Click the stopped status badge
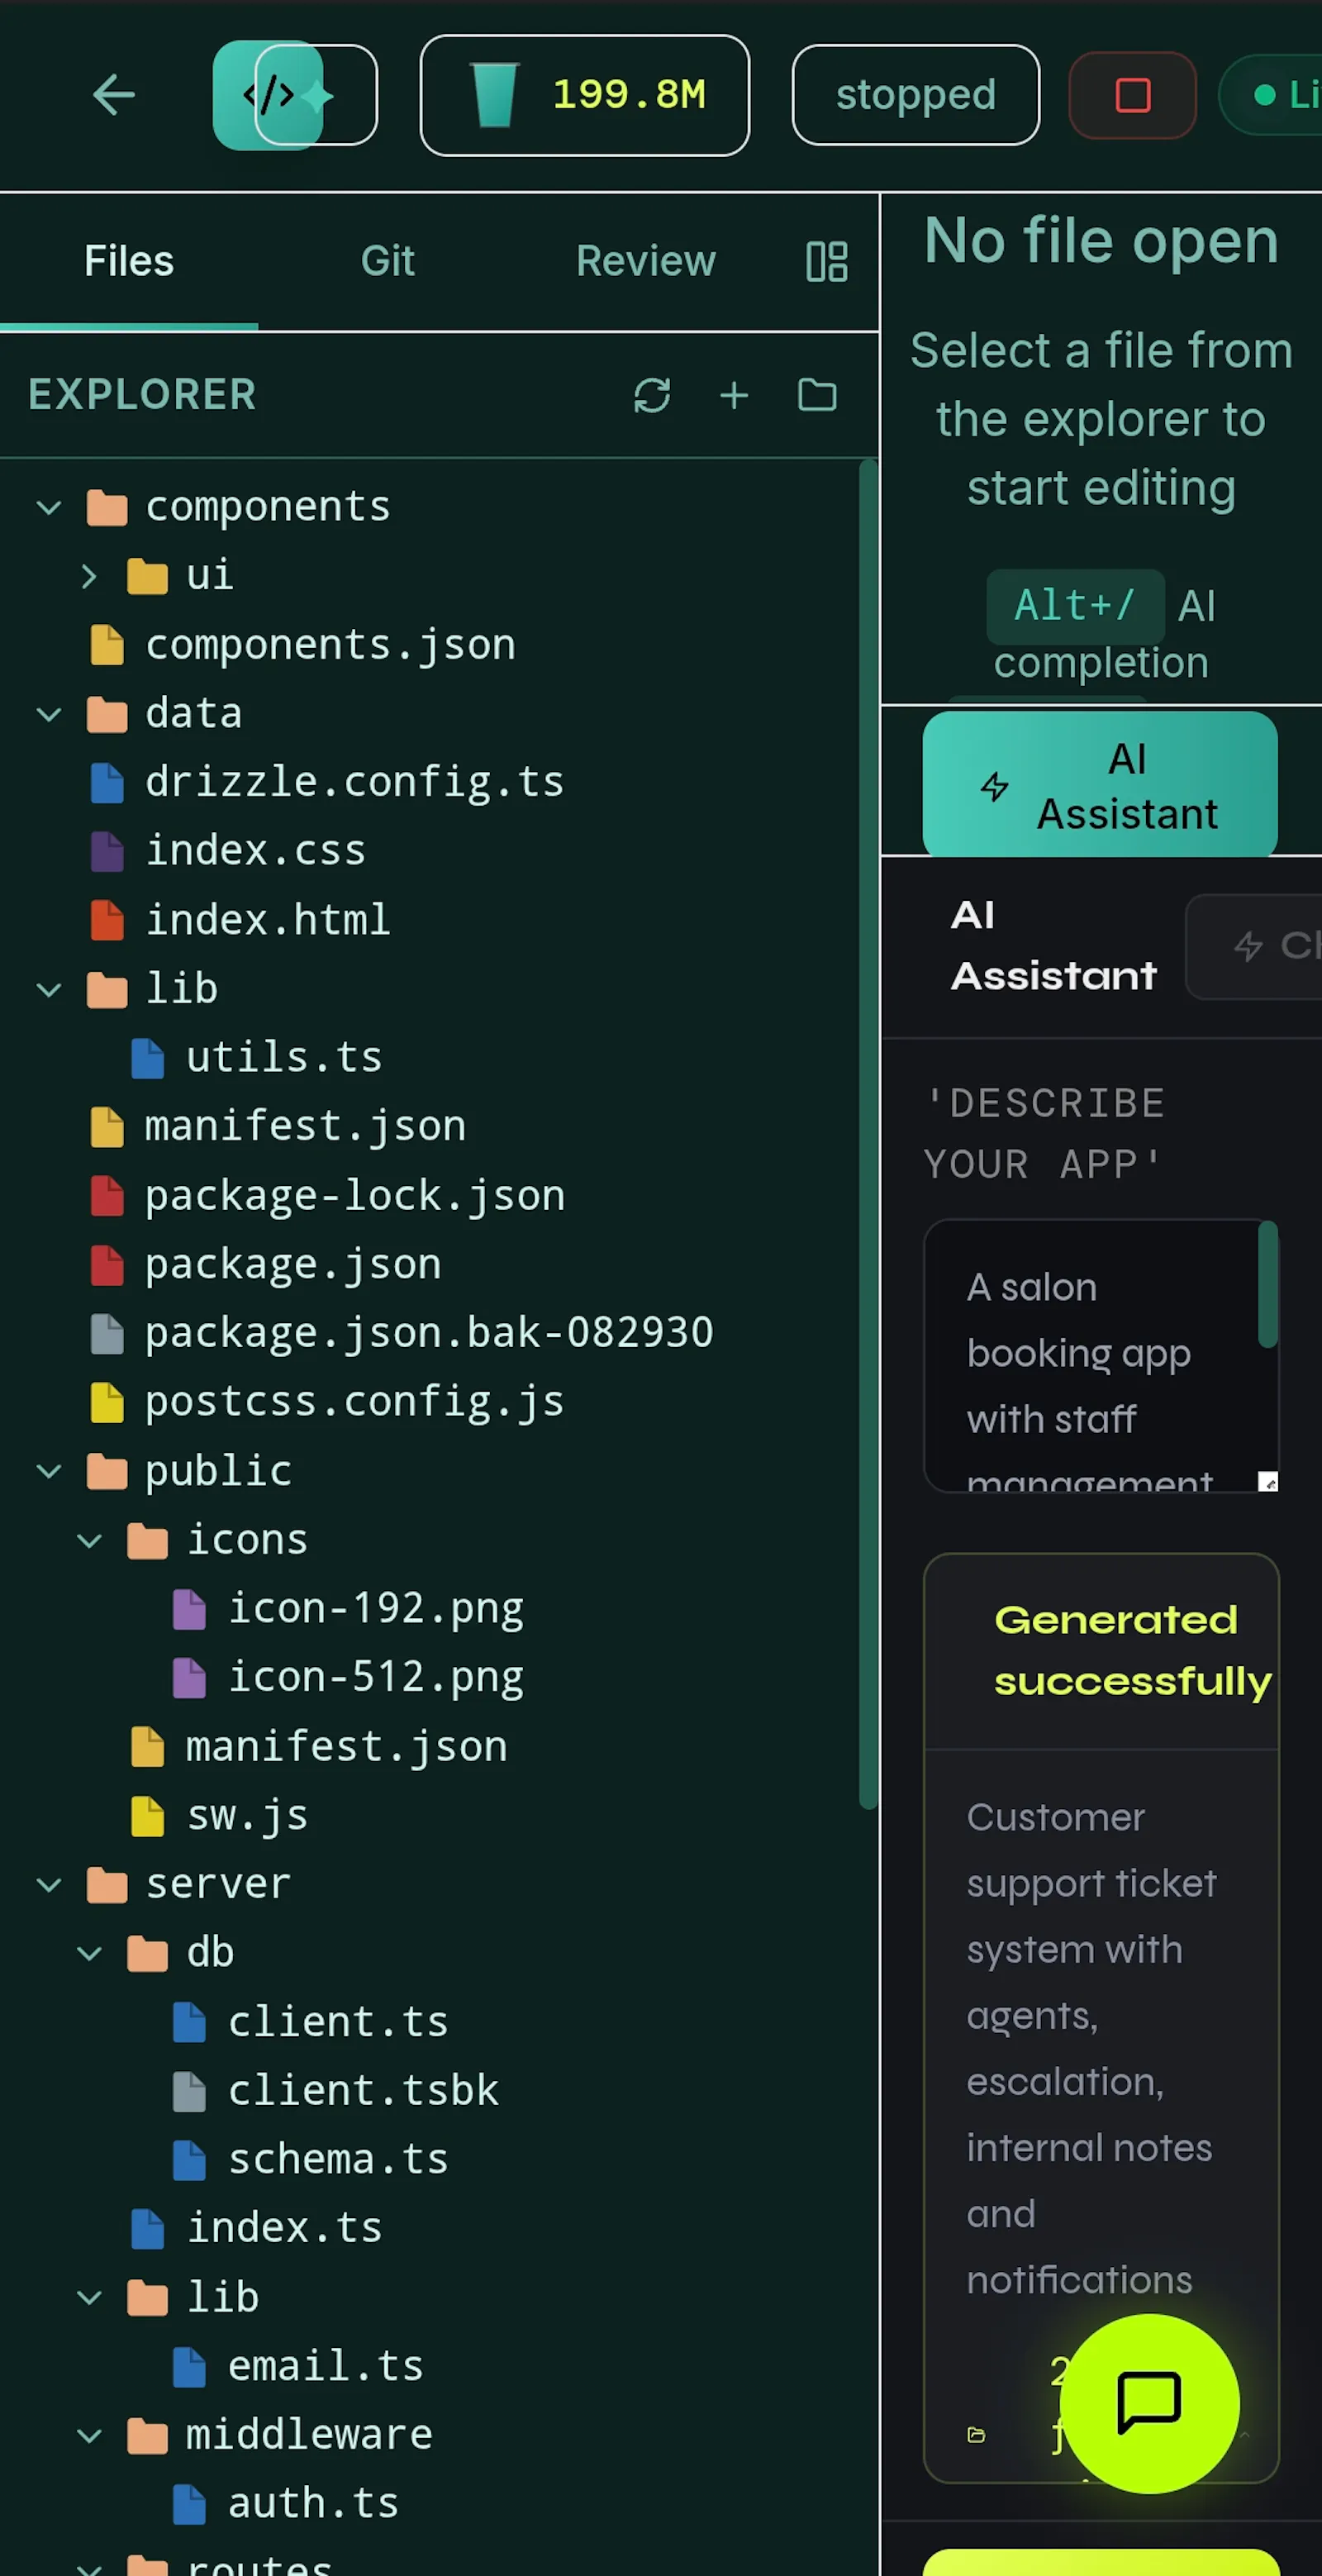Image resolution: width=1322 pixels, height=2576 pixels. pos(915,95)
